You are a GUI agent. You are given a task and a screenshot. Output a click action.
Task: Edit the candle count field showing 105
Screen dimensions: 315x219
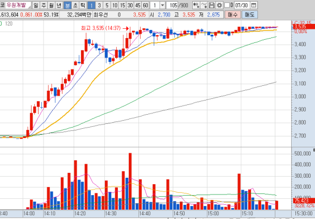pos(172,5)
